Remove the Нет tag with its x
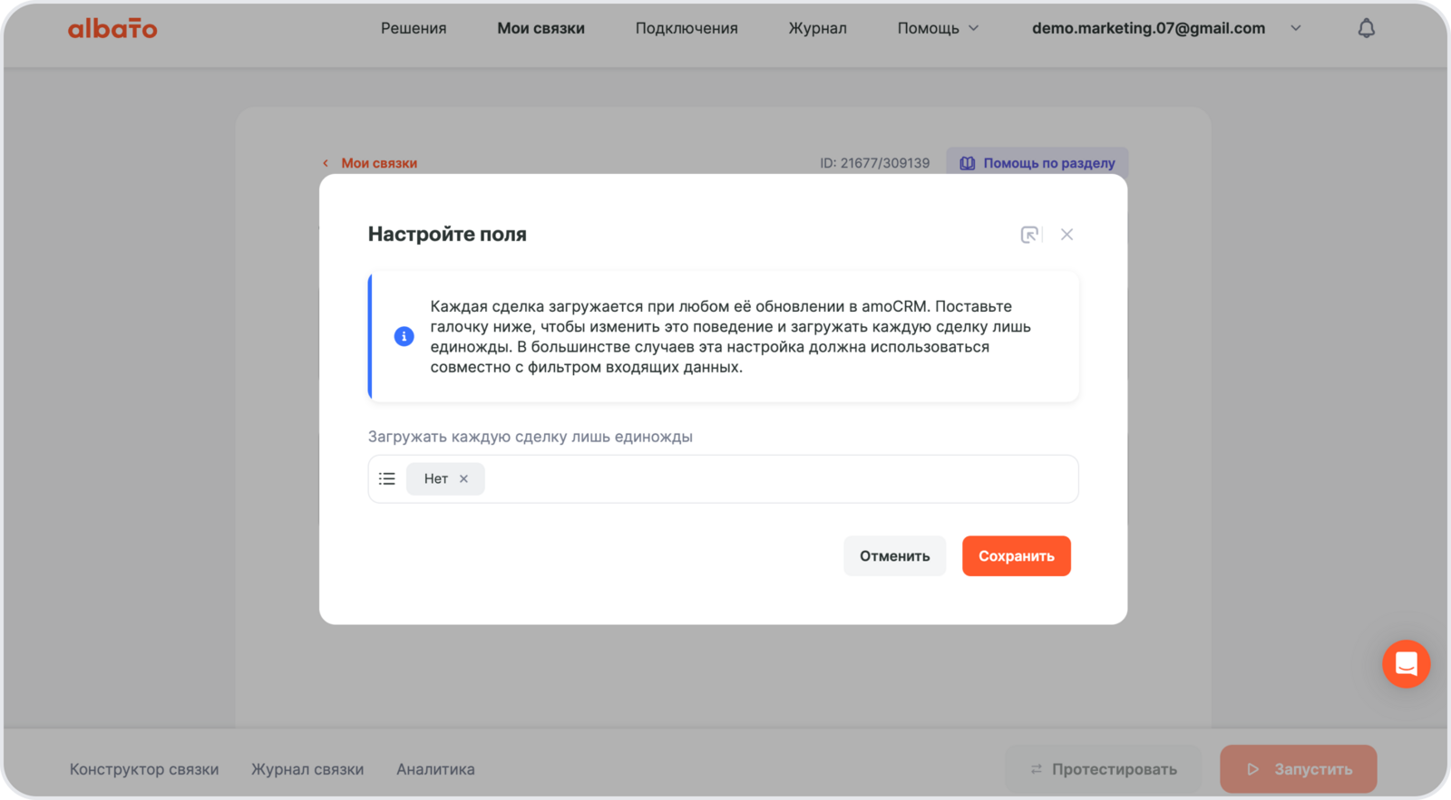The height and width of the screenshot is (800, 1451). (463, 479)
